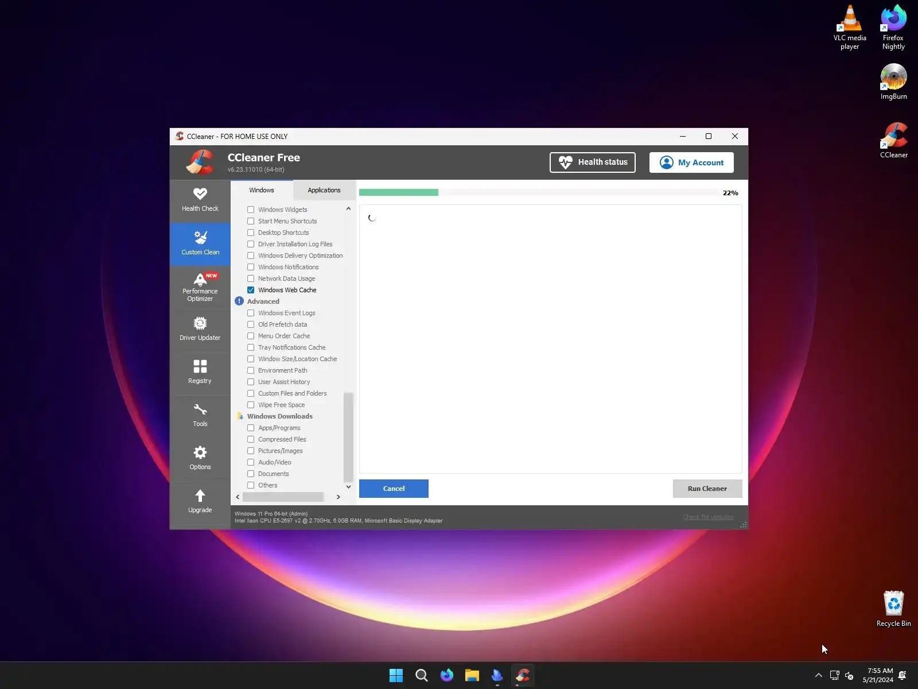This screenshot has height=689, width=918.
Task: Switch to the Windows tab
Action: click(262, 190)
